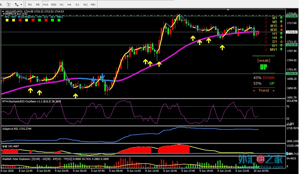Click the Adaptive RSI 1715.2744 indicator label
This screenshot has height=174, width=299.
pos(17,129)
